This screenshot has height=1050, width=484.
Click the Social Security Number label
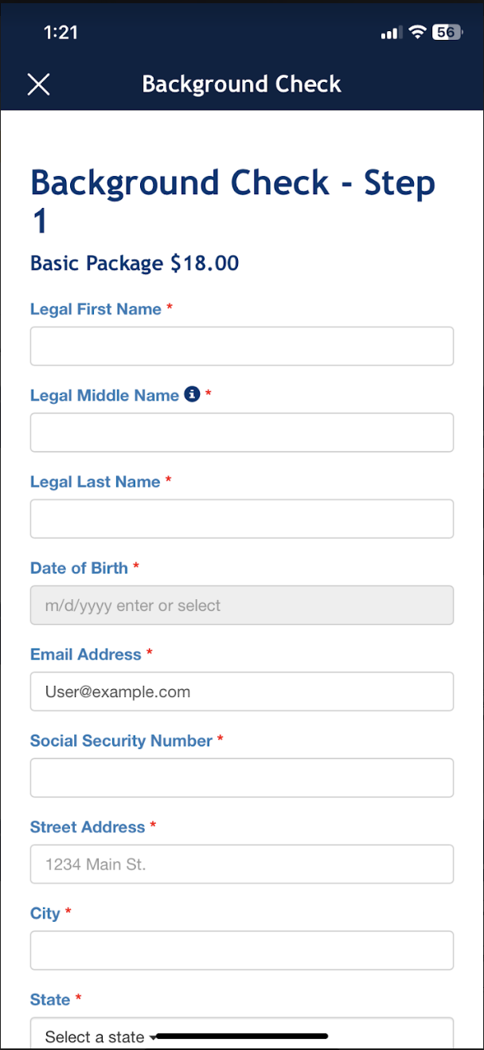tap(121, 741)
